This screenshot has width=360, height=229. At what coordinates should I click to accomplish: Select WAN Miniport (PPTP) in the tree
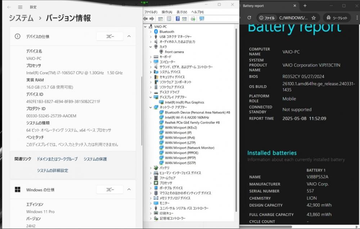click(180, 158)
